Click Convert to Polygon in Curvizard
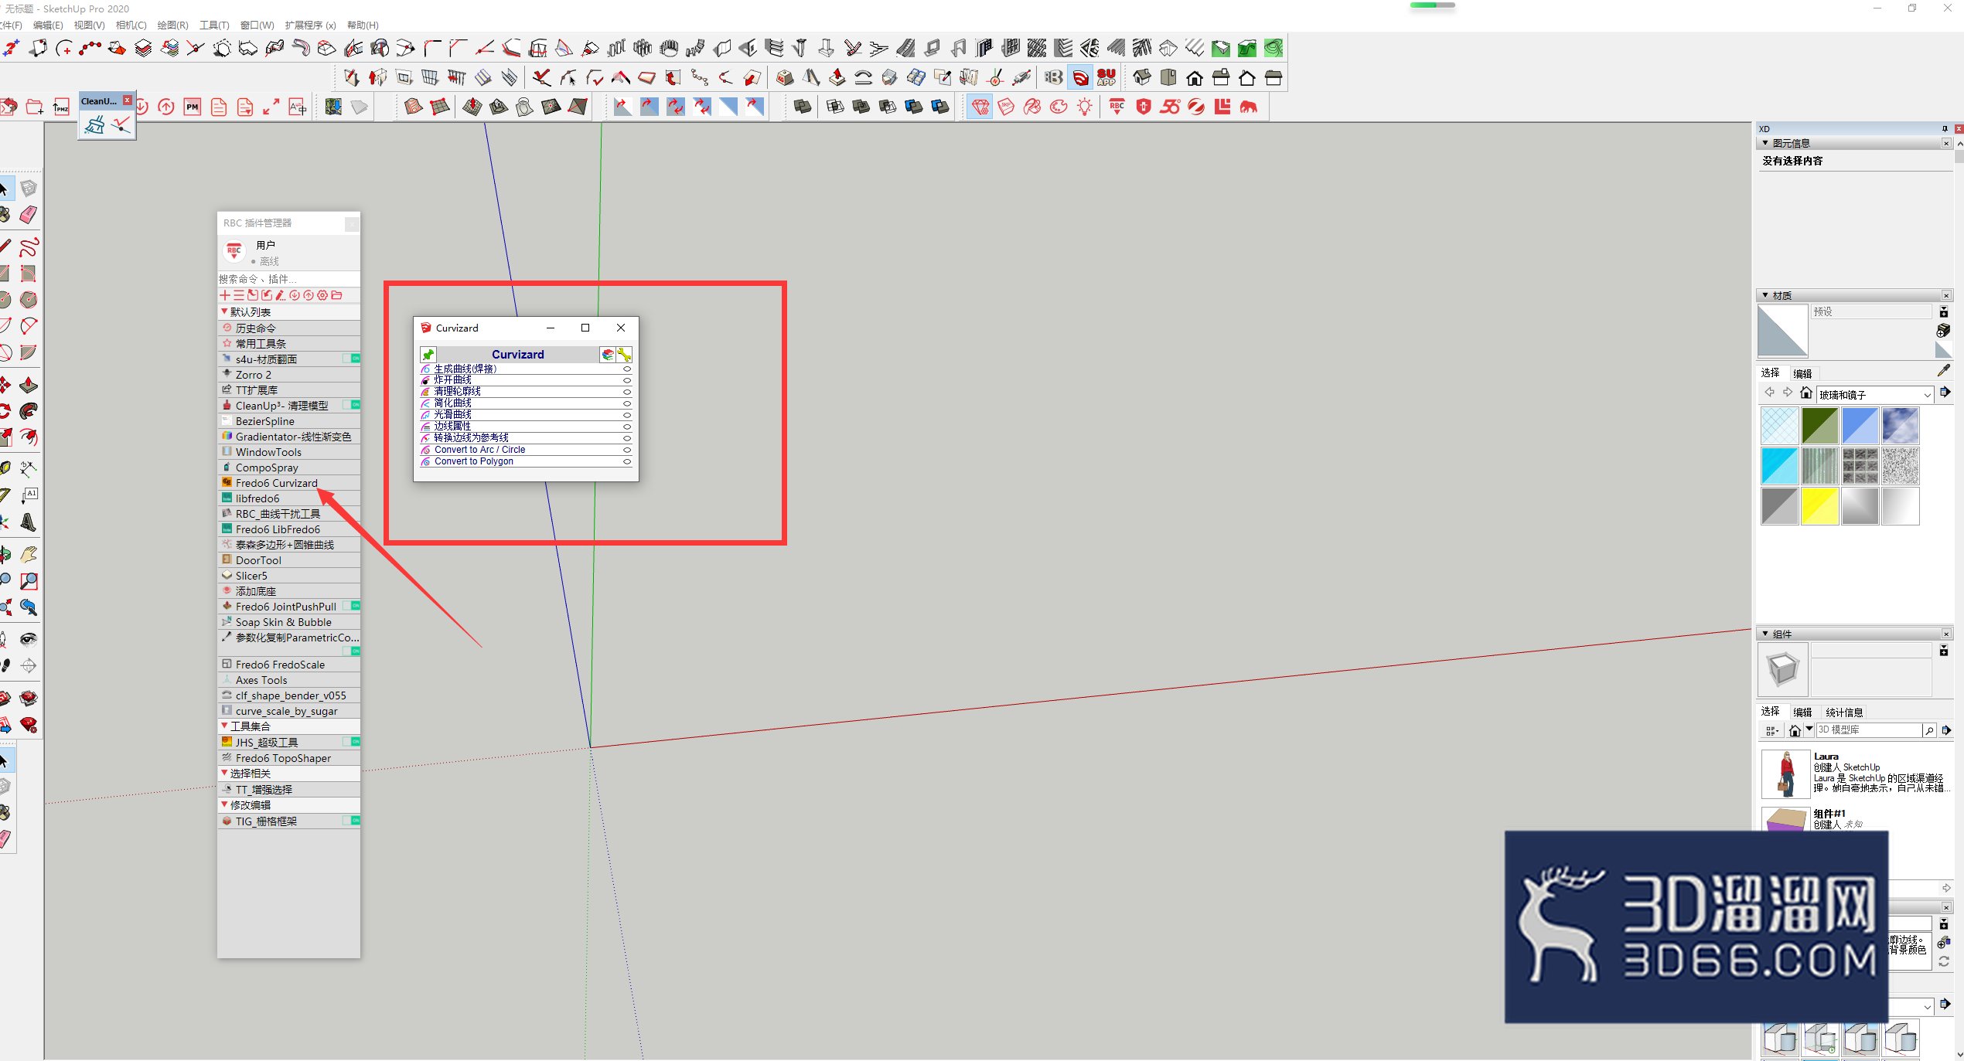 coord(474,461)
